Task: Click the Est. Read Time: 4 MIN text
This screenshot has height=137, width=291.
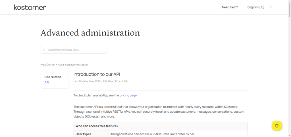Action: [116, 81]
